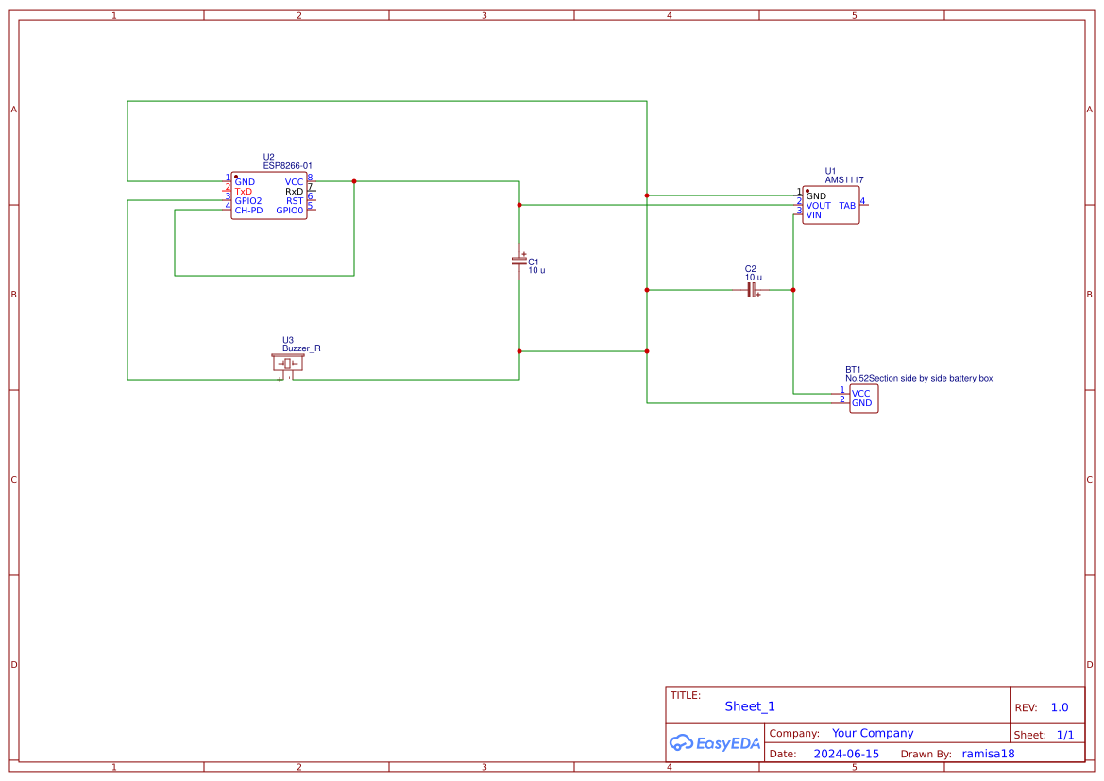Image resolution: width=1104 pixels, height=781 pixels.
Task: Click the GPIO0 pin on ESP8266
Action: click(x=290, y=210)
